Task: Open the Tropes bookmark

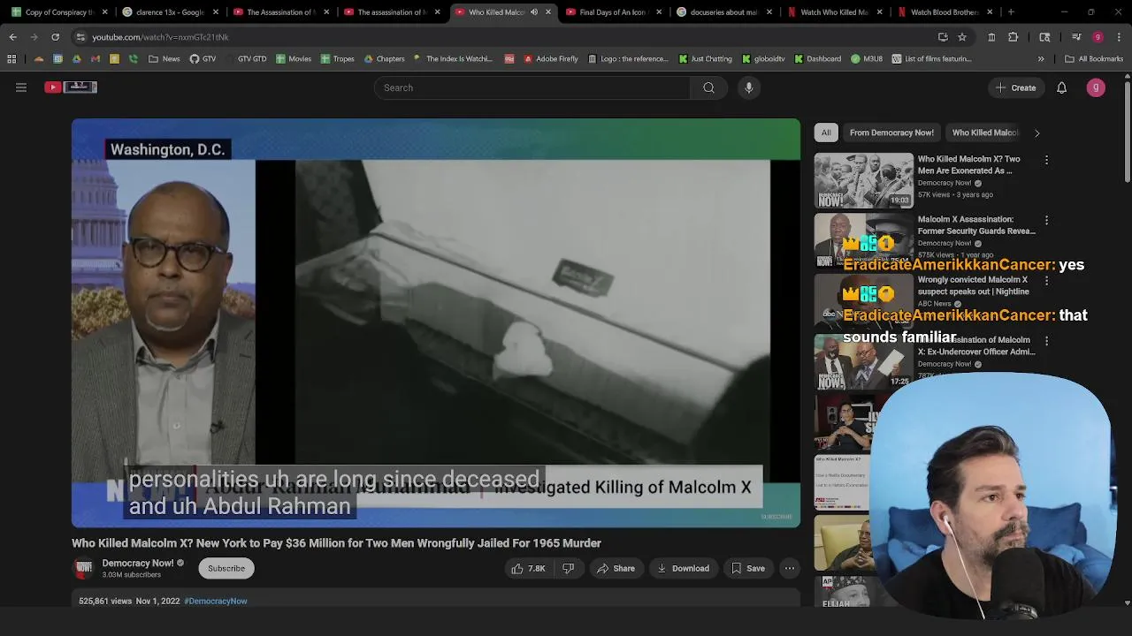Action: [337, 59]
